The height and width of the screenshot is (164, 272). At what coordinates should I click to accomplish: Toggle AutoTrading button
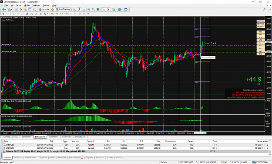(x=63, y=10)
